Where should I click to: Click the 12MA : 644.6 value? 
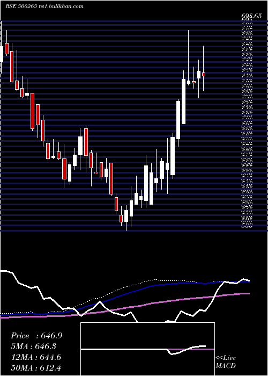coord(36,357)
